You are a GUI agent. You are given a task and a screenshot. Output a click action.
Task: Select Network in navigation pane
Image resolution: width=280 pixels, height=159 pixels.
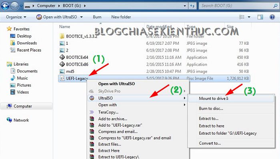pyautogui.click(x=21, y=120)
